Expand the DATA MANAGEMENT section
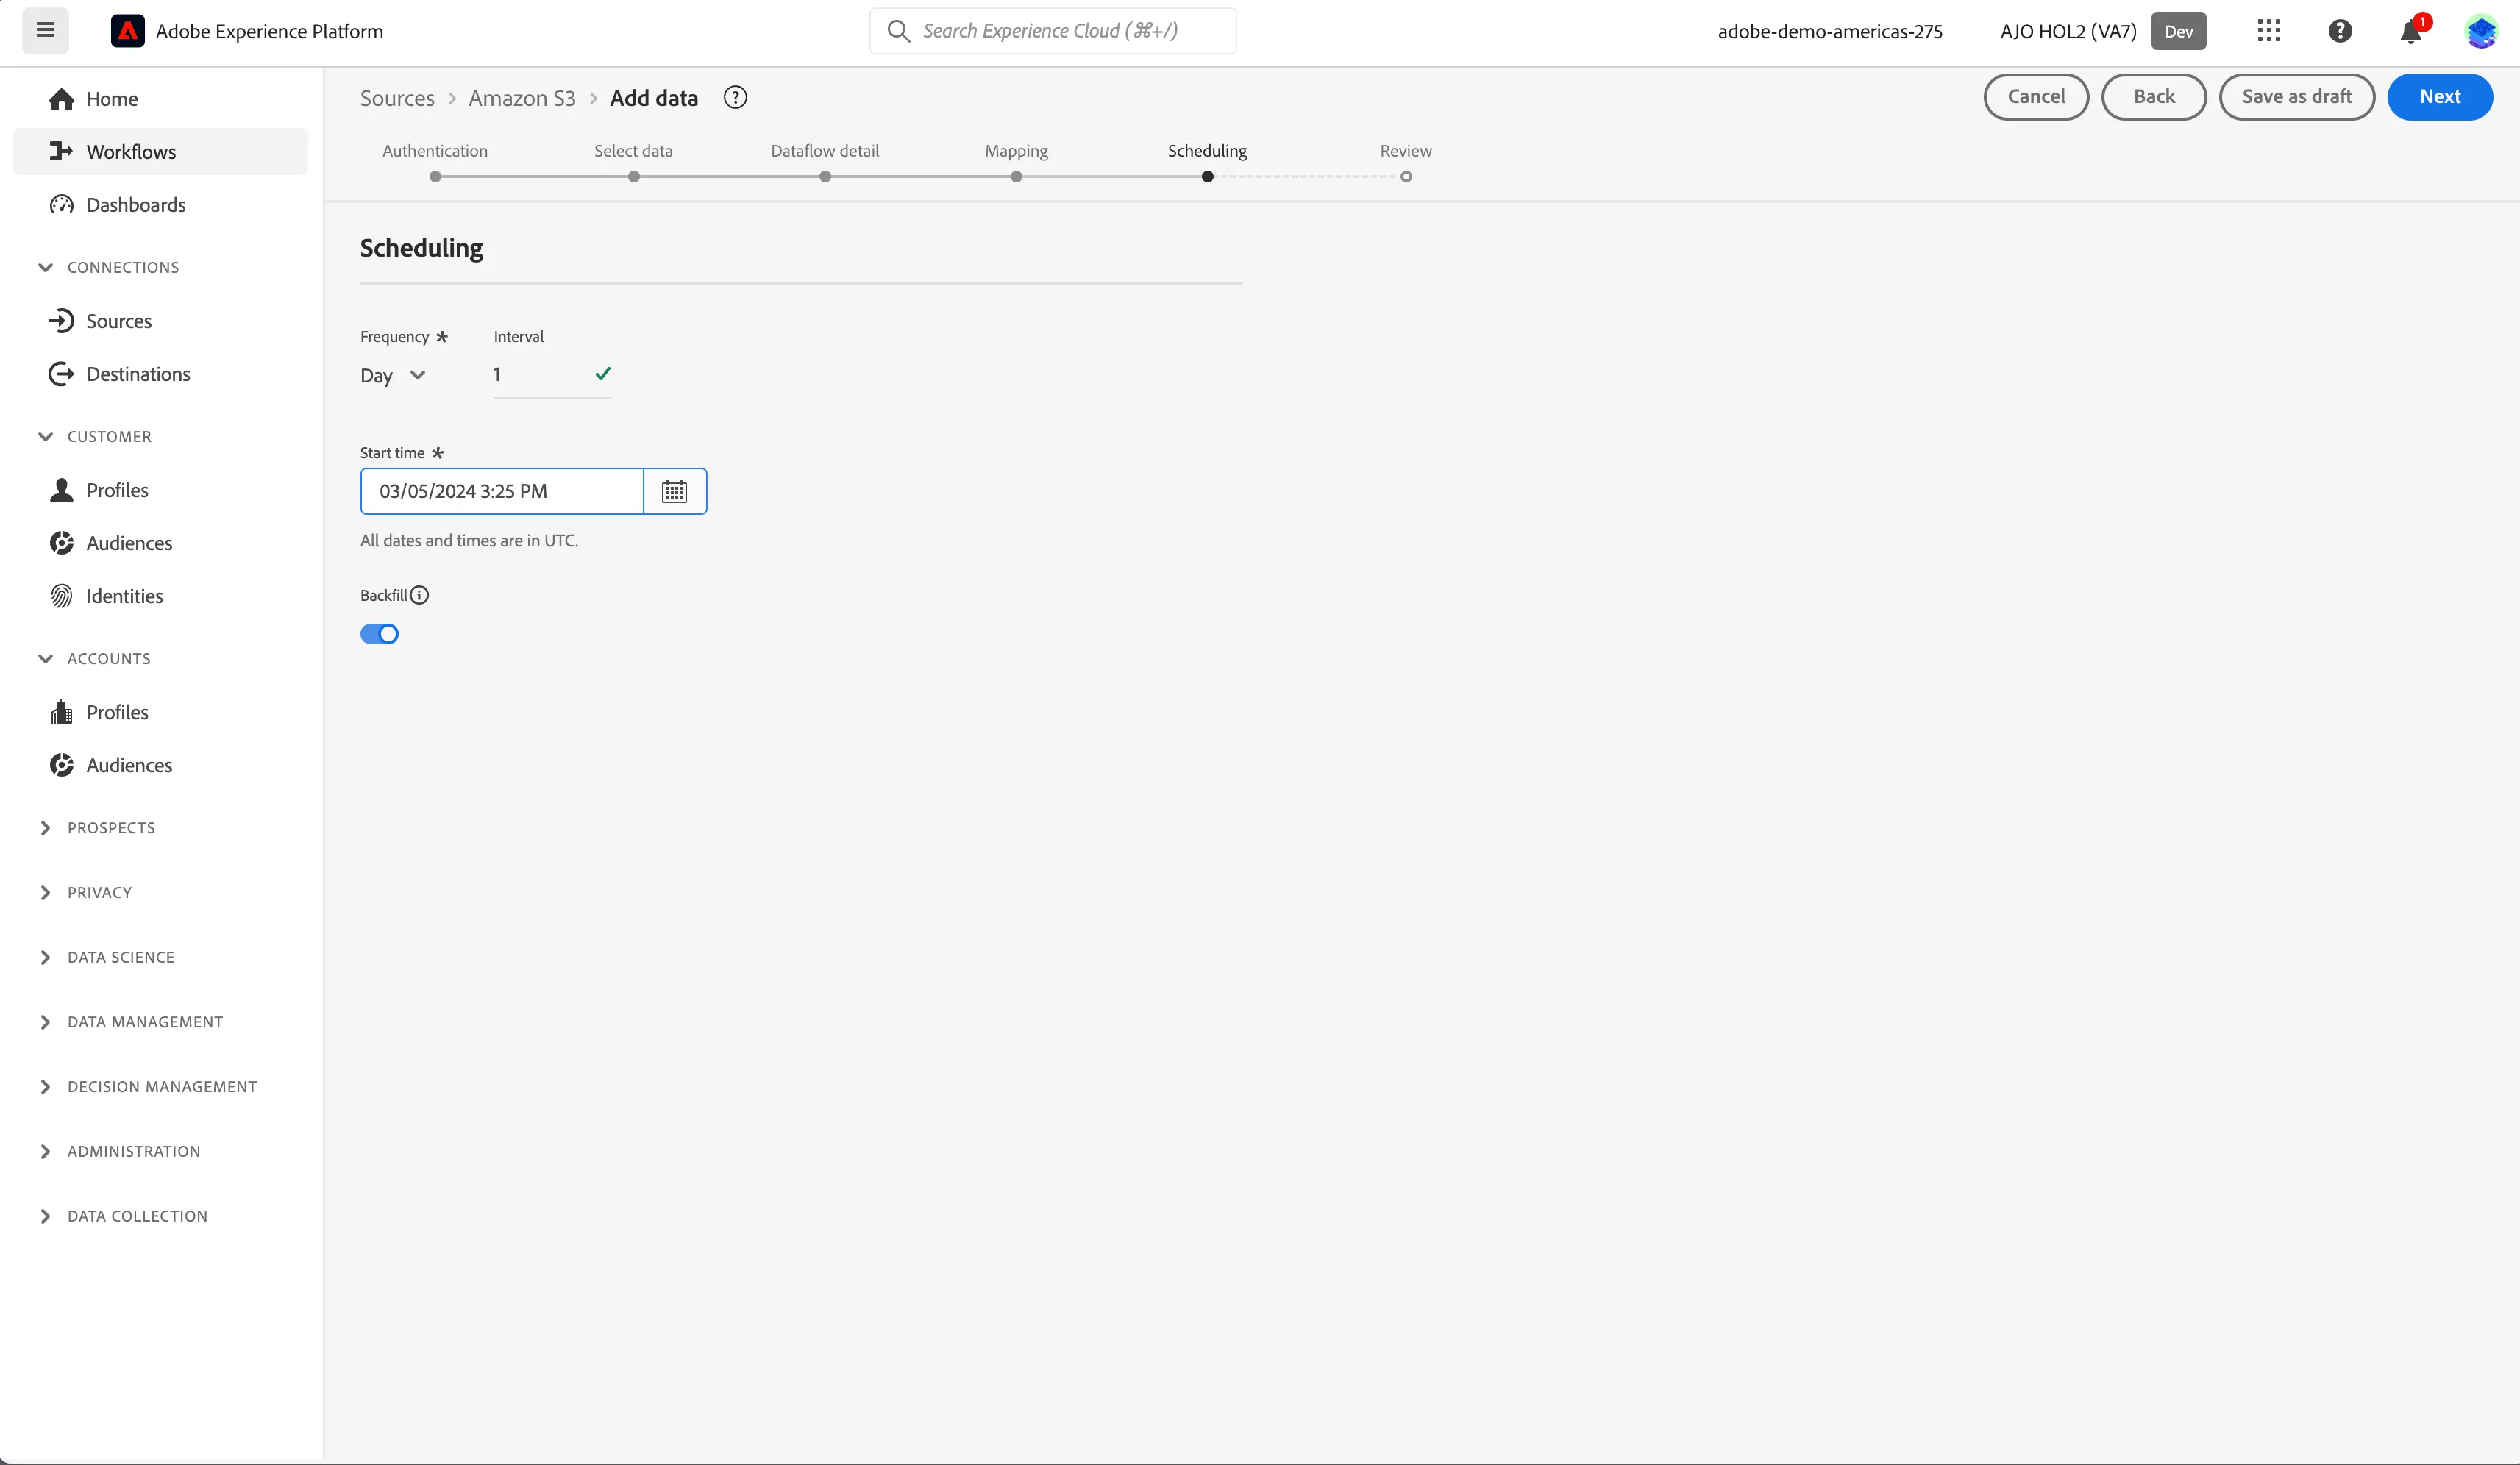Screen dimensions: 2520x1465 point(132,1022)
